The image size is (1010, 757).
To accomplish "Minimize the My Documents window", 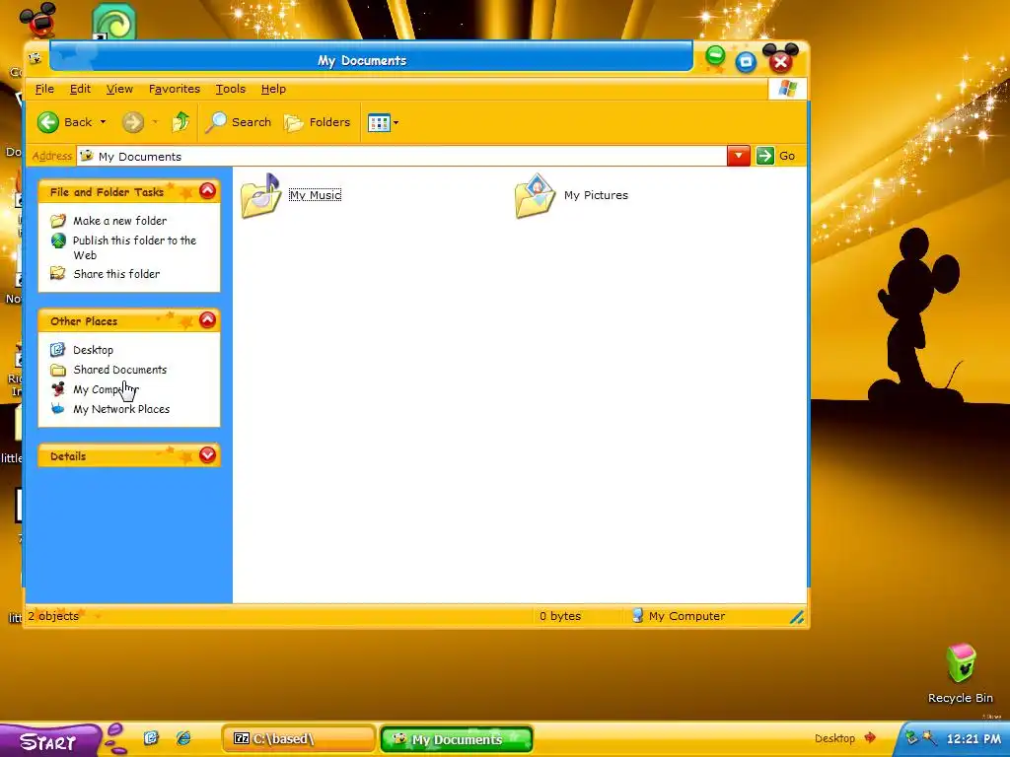I will pyautogui.click(x=715, y=56).
